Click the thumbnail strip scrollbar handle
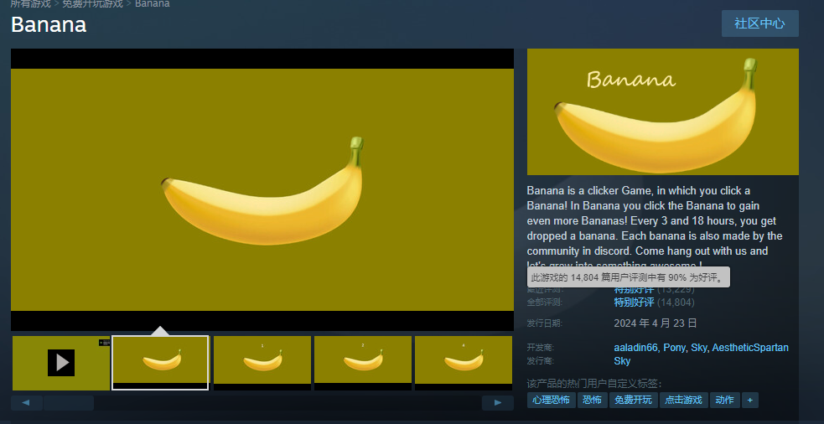 pyautogui.click(x=69, y=403)
